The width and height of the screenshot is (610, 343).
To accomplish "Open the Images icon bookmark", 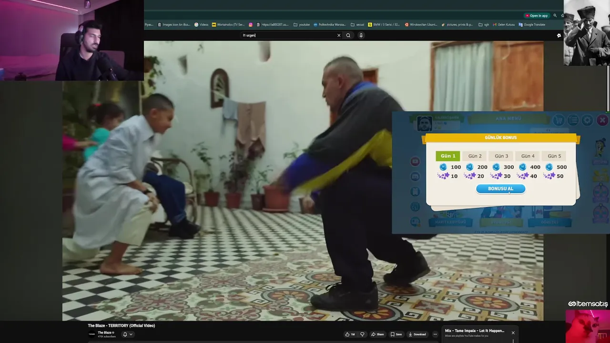I will [x=173, y=25].
